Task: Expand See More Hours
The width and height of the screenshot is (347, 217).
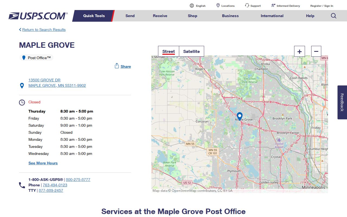Action: [43, 163]
